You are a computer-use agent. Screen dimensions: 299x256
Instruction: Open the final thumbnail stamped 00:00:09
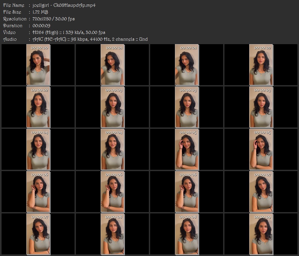tap(261, 234)
